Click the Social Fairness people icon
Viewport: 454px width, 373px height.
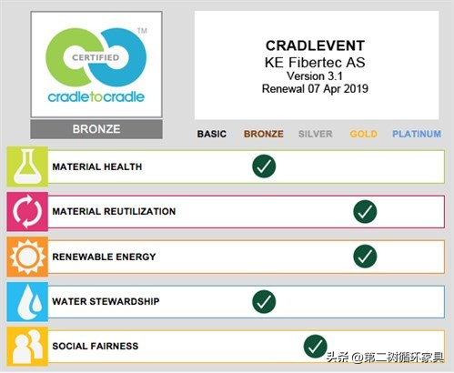pyautogui.click(x=27, y=347)
